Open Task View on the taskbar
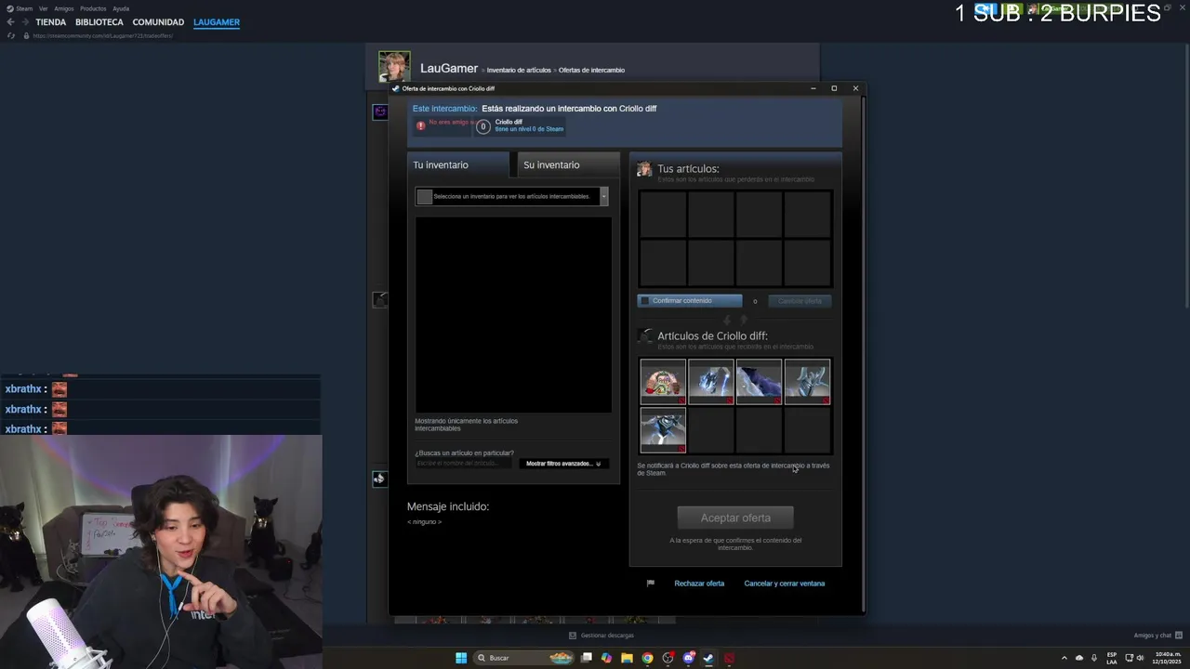 [587, 658]
